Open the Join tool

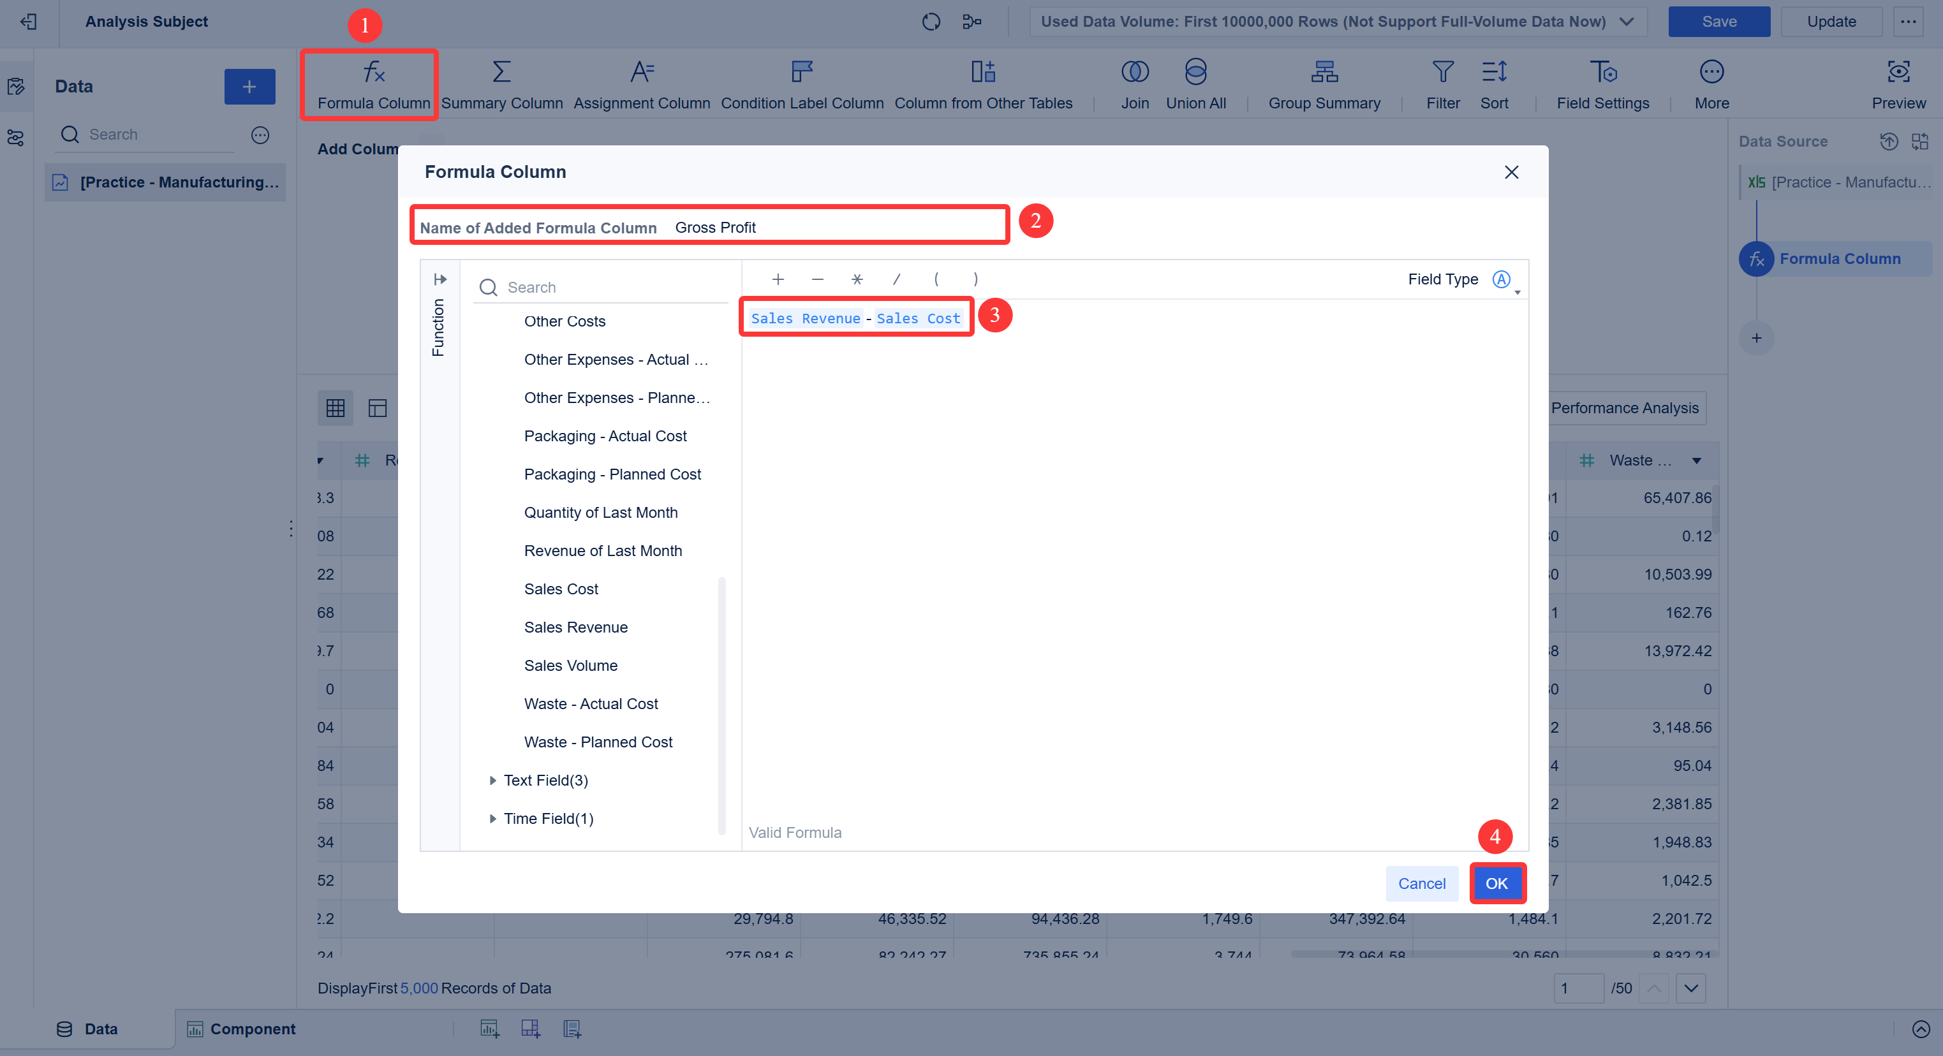[x=1134, y=83]
